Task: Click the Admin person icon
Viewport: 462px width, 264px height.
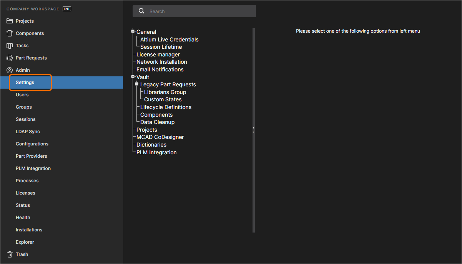Action: tap(9, 70)
